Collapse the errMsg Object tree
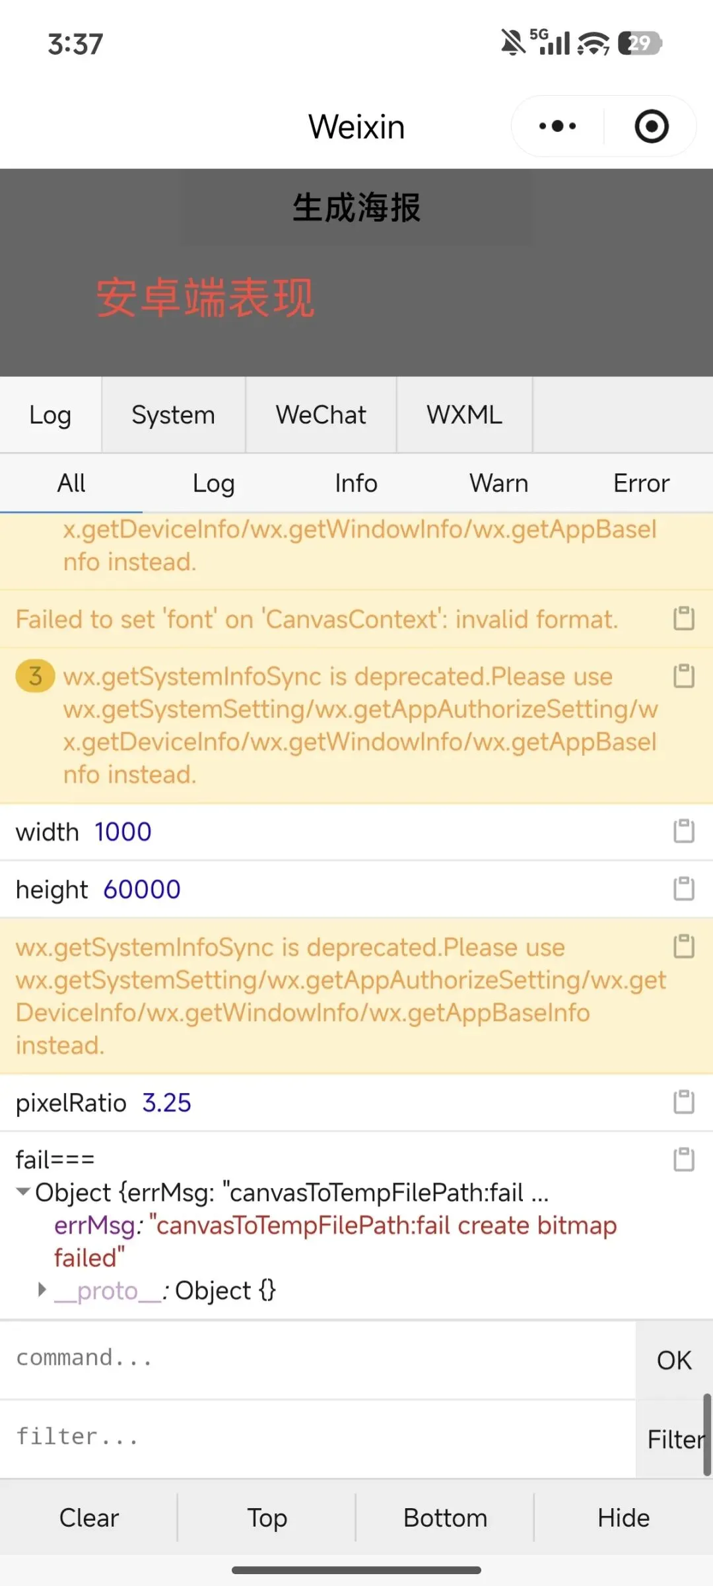 pyautogui.click(x=24, y=1192)
